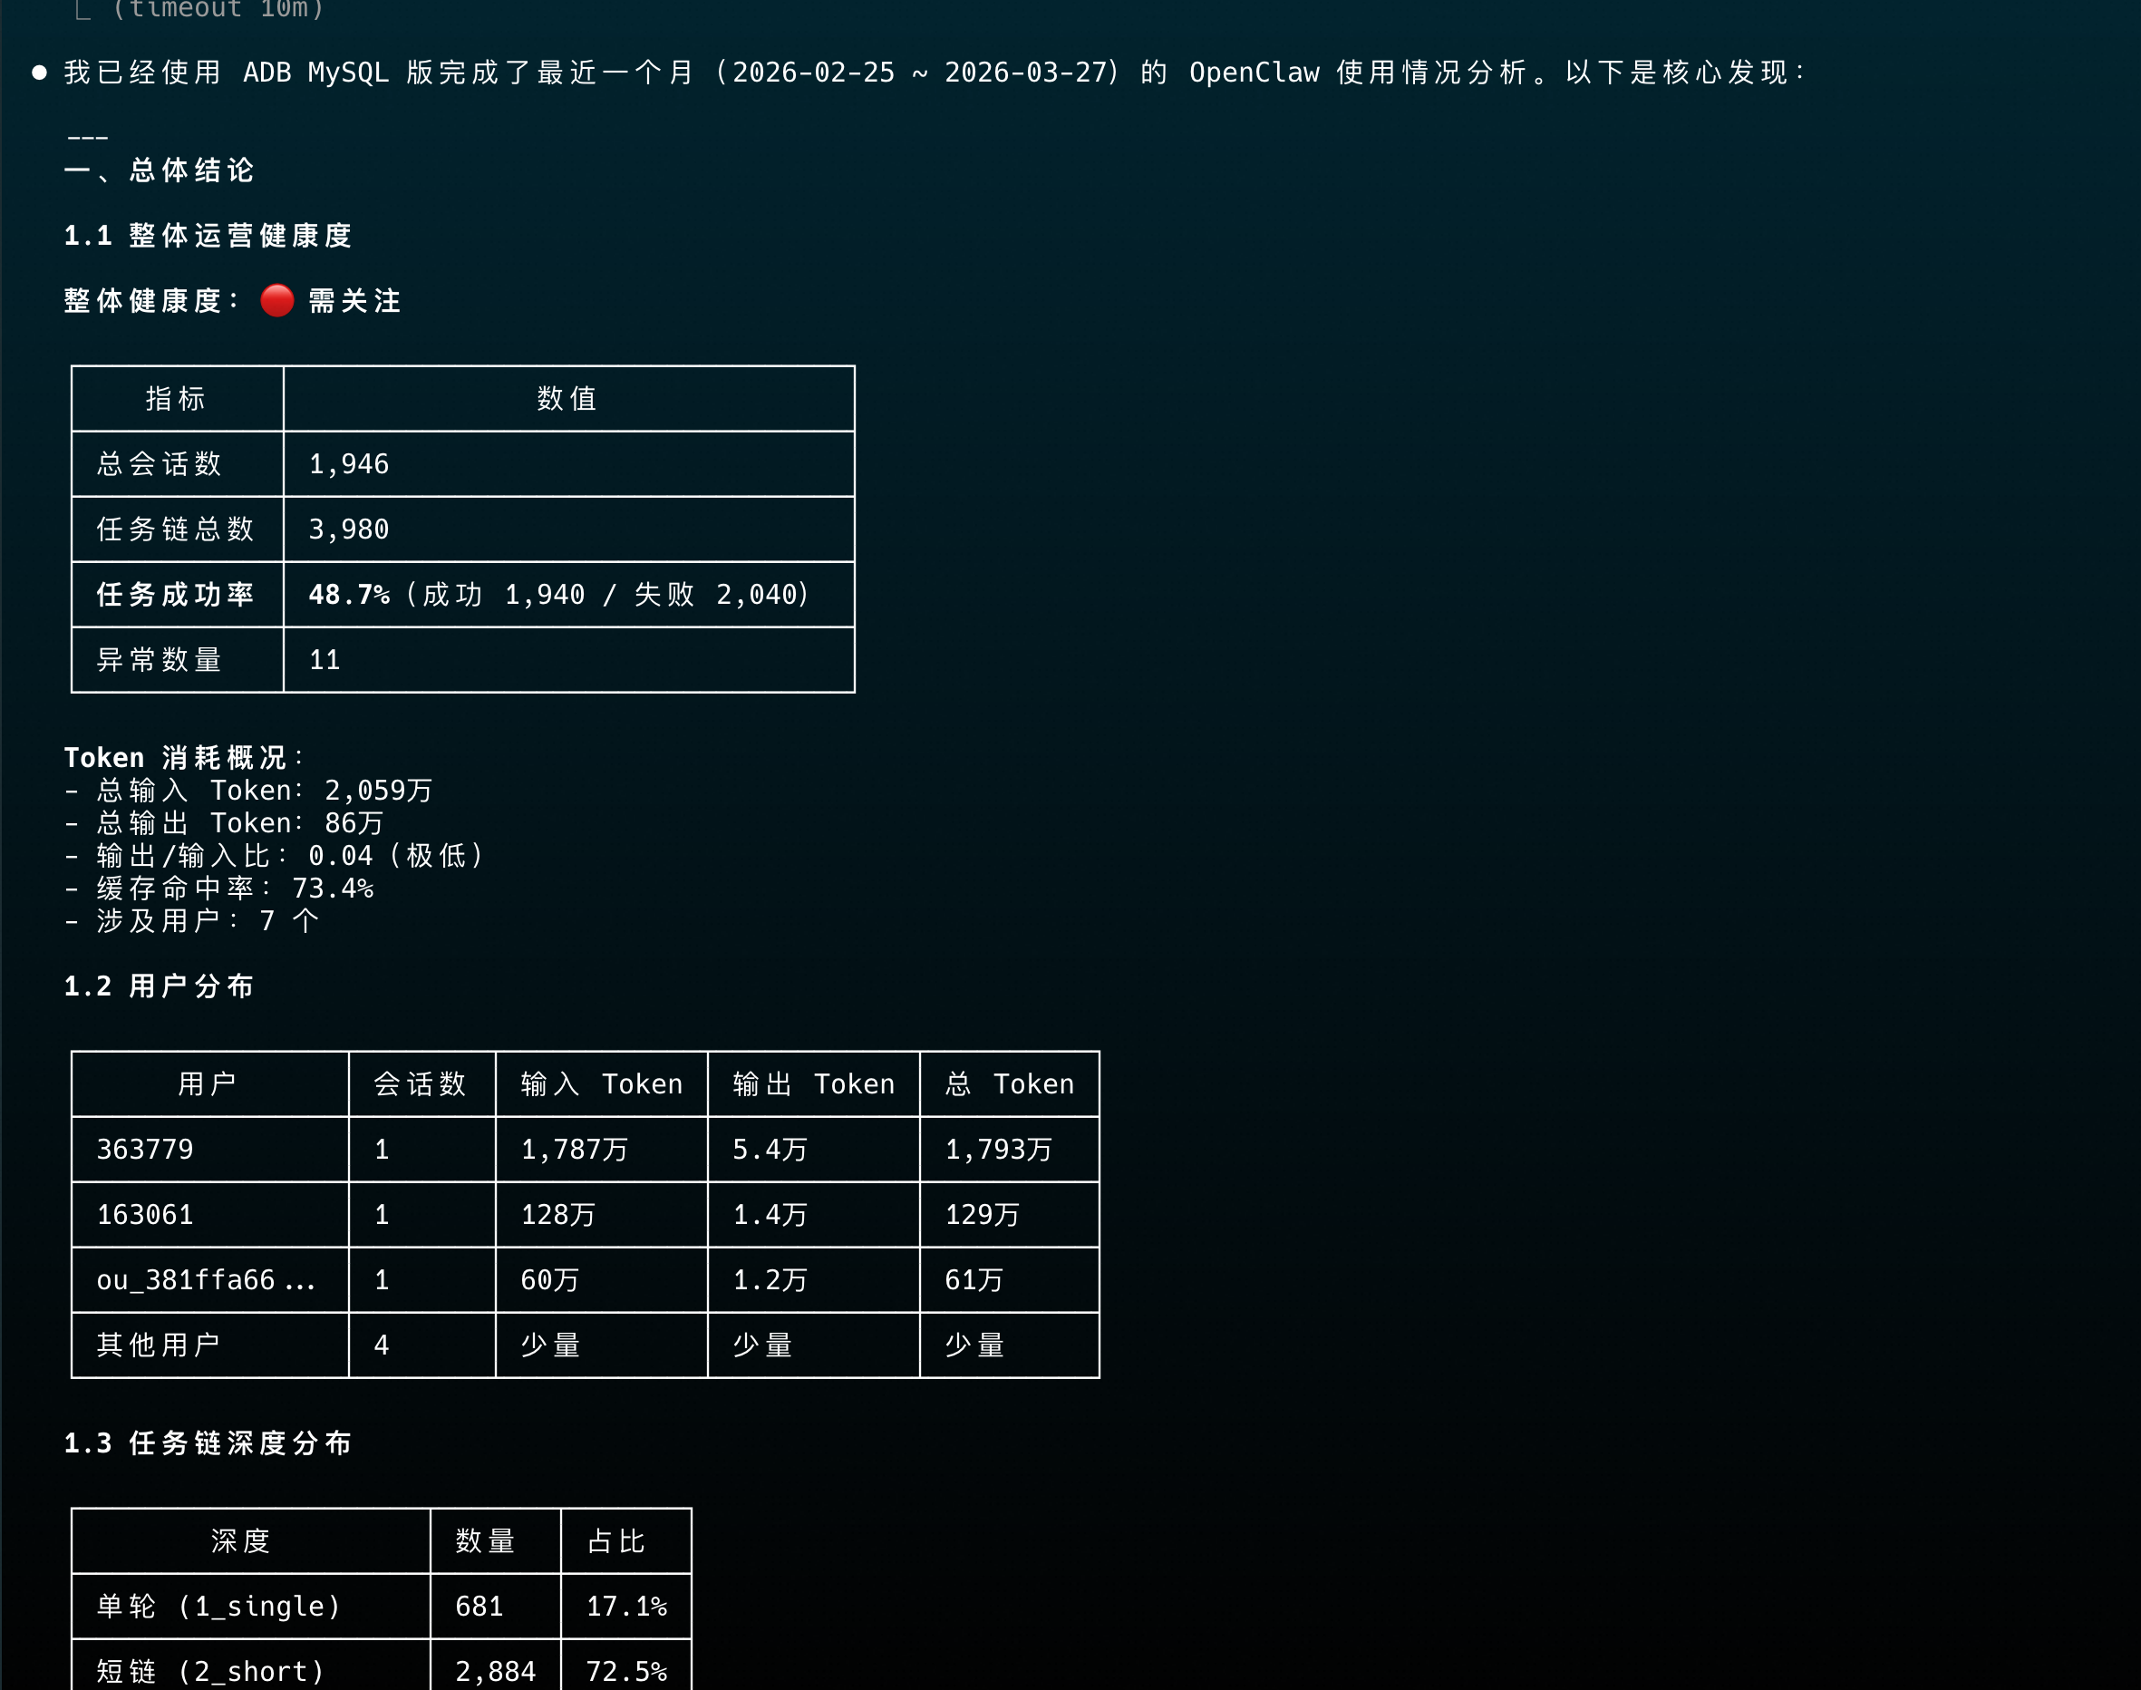Select the '单轮 (1_single)' depth cell
The width and height of the screenshot is (2141, 1690).
pyautogui.click(x=218, y=1607)
